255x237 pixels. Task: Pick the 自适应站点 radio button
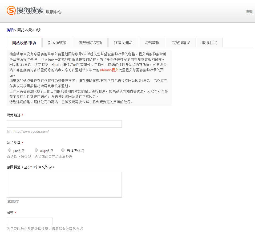click(x=63, y=150)
